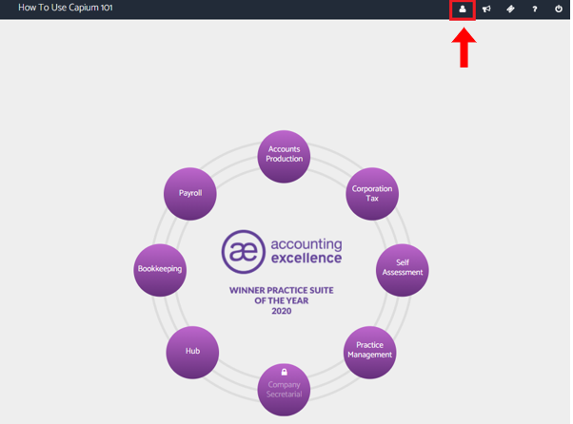This screenshot has width=573, height=424.
Task: Open the Accounts Production module
Action: 284,157
